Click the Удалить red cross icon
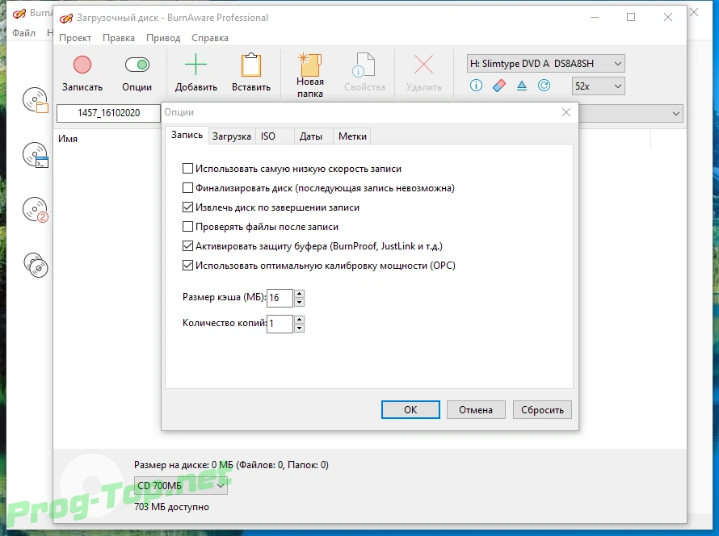The width and height of the screenshot is (719, 536). (423, 65)
